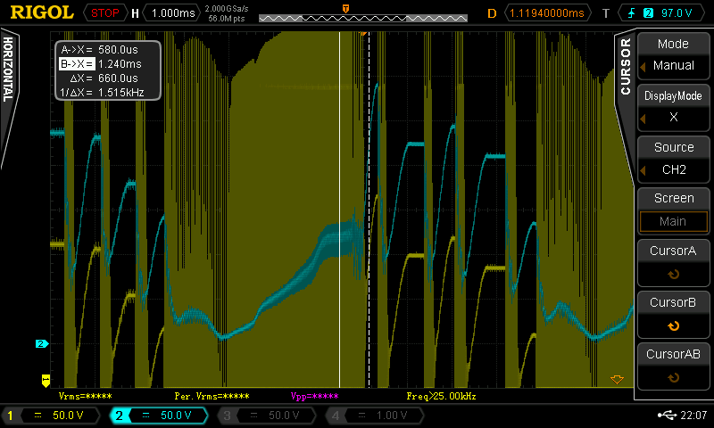Open the DisplayMode X menu

pos(673,107)
